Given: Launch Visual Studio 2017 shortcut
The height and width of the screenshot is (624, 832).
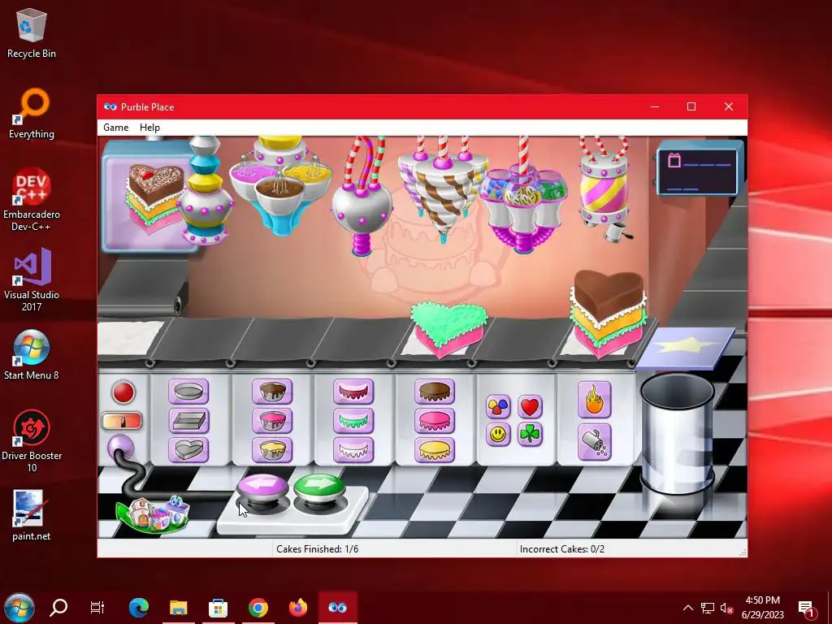Looking at the screenshot, I should tap(32, 280).
